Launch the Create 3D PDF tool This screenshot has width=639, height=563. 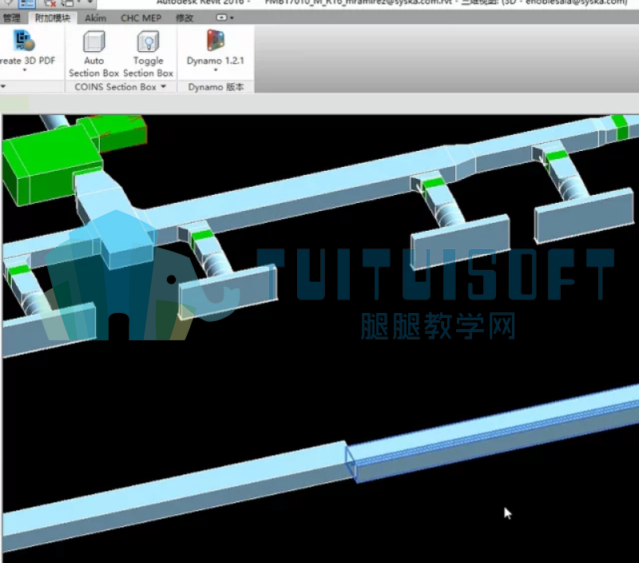26,49
